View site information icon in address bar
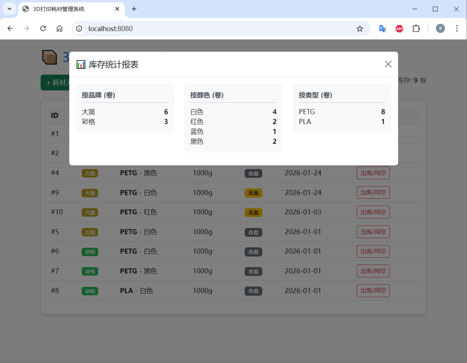467x363 pixels. pos(79,29)
